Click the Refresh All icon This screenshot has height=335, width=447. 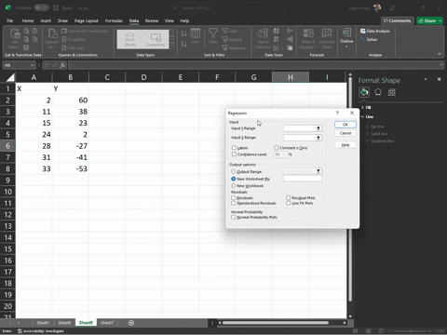(x=52, y=34)
